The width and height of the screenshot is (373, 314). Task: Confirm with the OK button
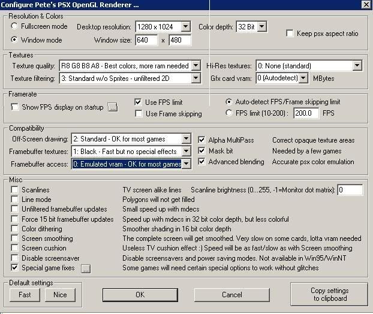(140, 295)
